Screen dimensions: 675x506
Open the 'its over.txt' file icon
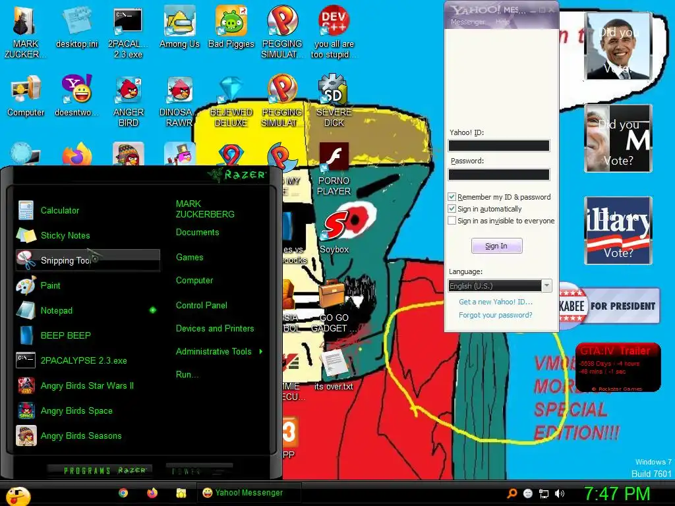334,369
